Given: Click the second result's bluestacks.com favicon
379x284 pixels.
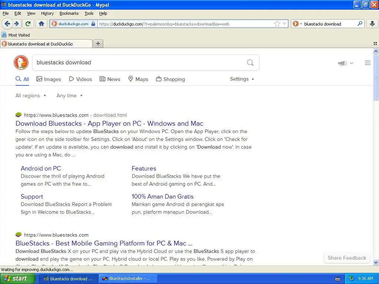Looking at the screenshot, I should pyautogui.click(x=19, y=234).
